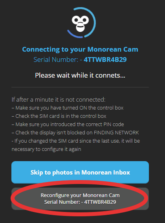Image resolution: width=165 pixels, height=223 pixels.
Task: Click the monkey's left eye in logo
Action: click(x=76, y=20)
